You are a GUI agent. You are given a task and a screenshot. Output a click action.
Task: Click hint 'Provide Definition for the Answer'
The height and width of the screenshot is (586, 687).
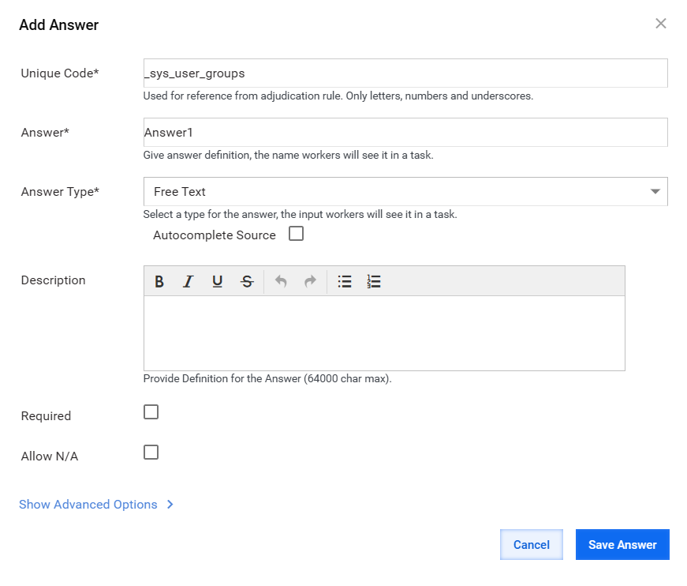click(267, 378)
